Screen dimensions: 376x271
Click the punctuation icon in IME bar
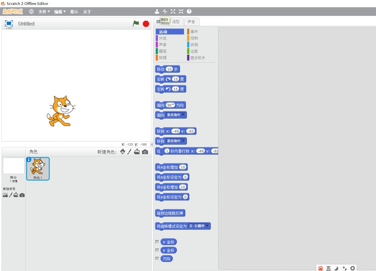point(345,268)
